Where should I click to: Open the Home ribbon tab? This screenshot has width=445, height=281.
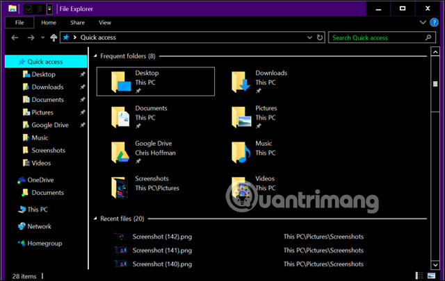pos(49,22)
